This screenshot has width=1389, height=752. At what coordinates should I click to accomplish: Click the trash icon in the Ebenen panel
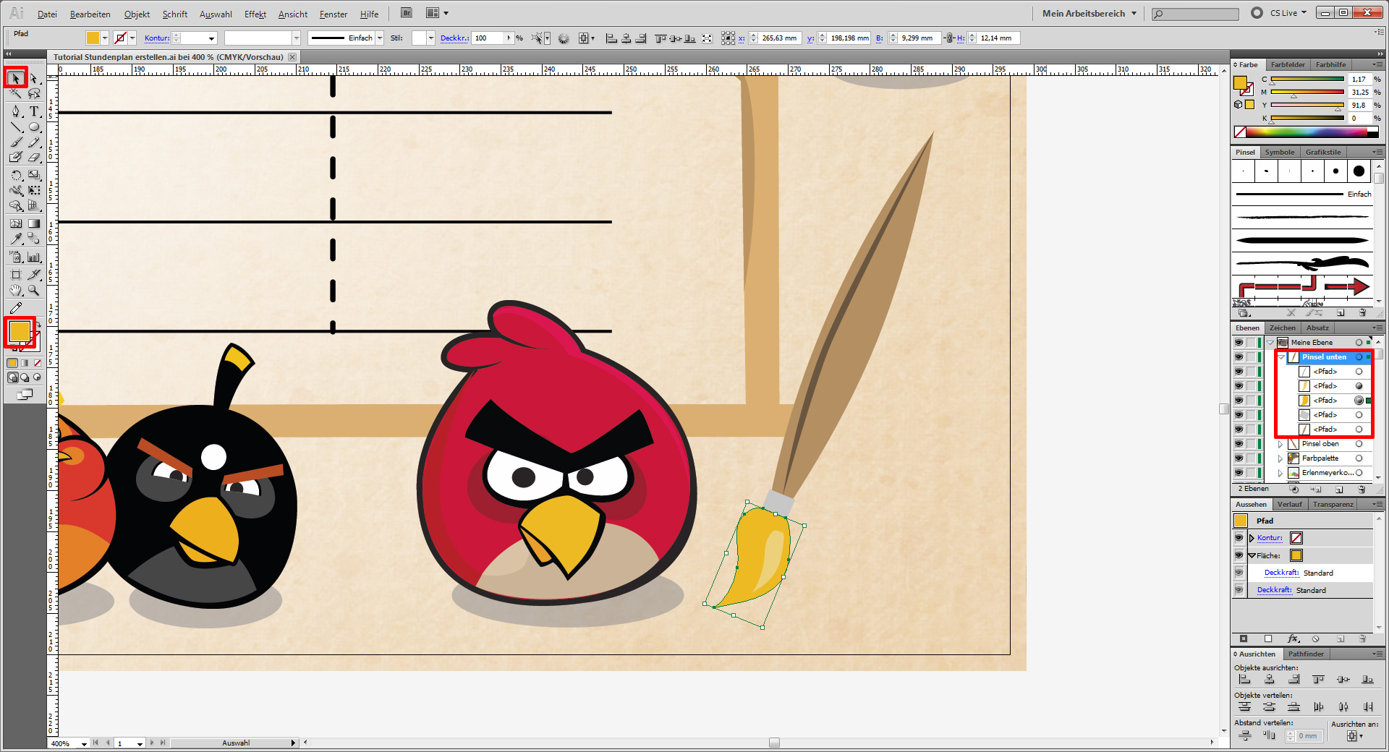pyautogui.click(x=1362, y=490)
